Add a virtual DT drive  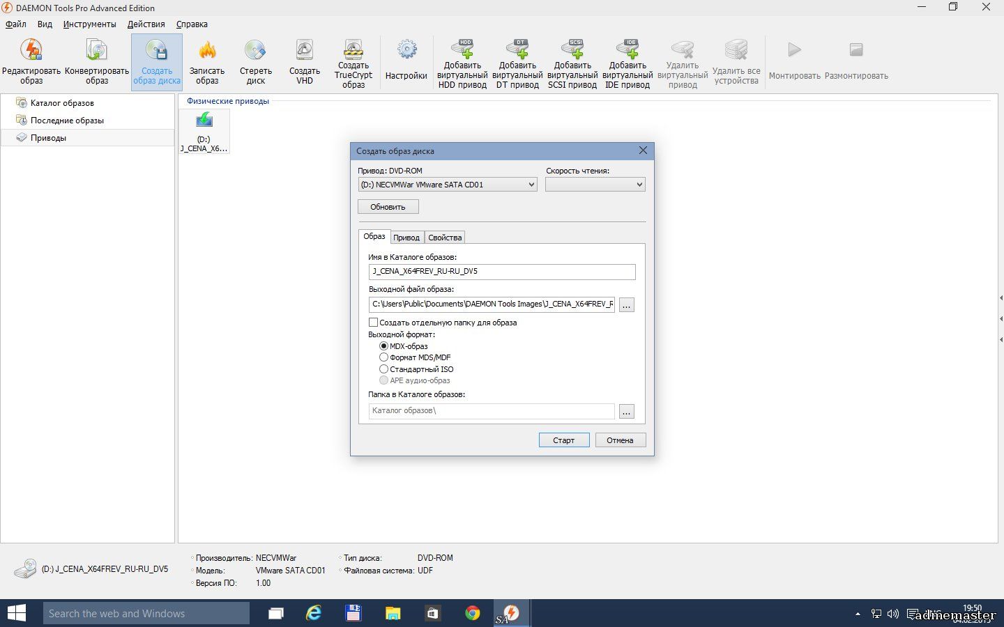point(517,63)
